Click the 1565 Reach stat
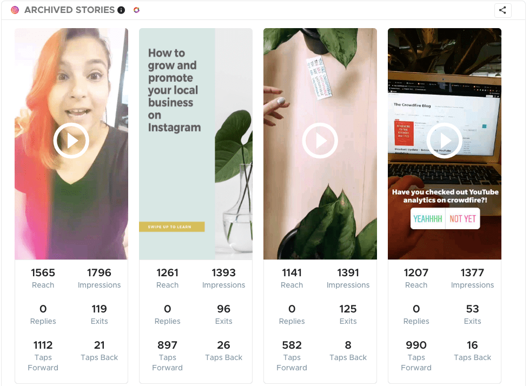Image resolution: width=529 pixels, height=386 pixels. point(43,278)
